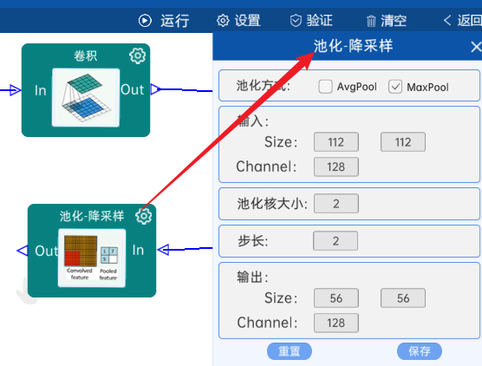This screenshot has width=482, height=366.
Task: Select the convolution illustration thumbnail
Action: (x=86, y=97)
